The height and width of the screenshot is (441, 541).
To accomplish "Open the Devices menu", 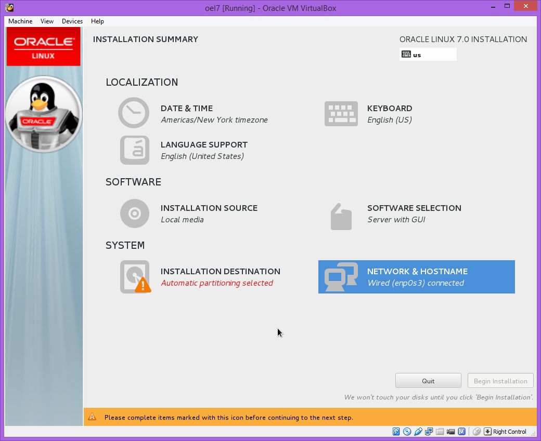I will [72, 21].
